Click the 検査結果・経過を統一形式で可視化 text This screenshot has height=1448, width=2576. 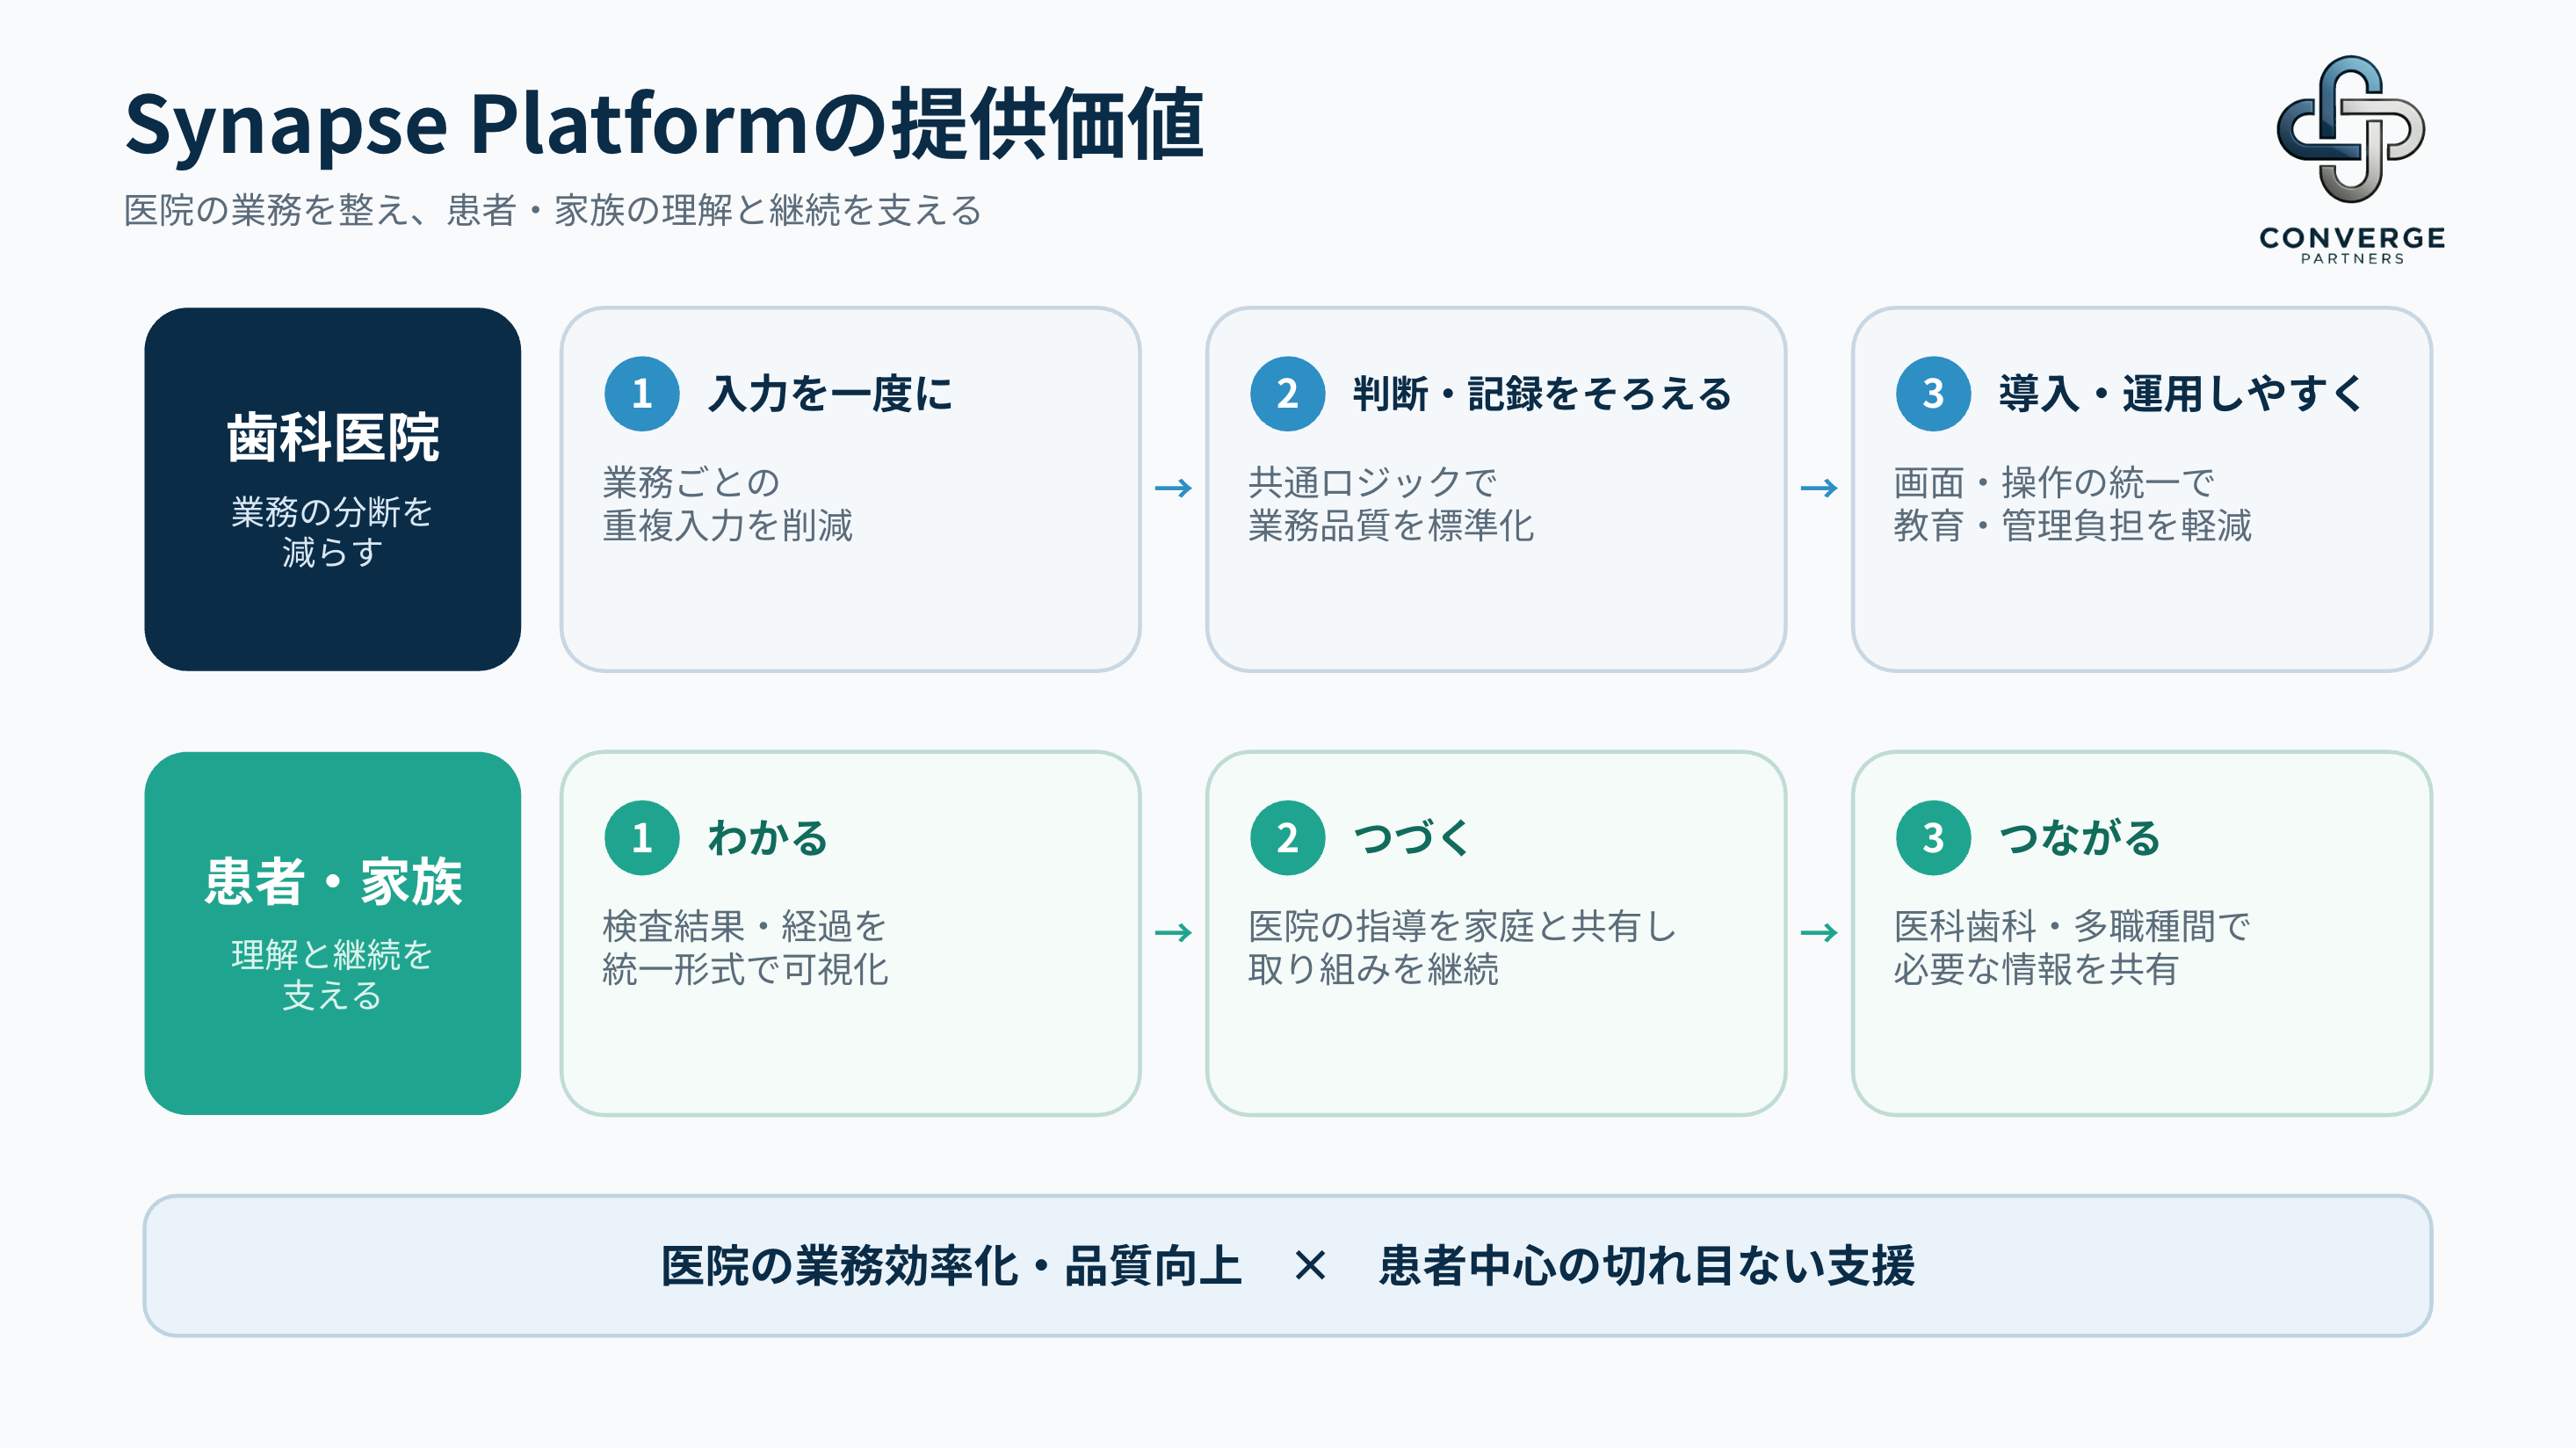tap(745, 948)
